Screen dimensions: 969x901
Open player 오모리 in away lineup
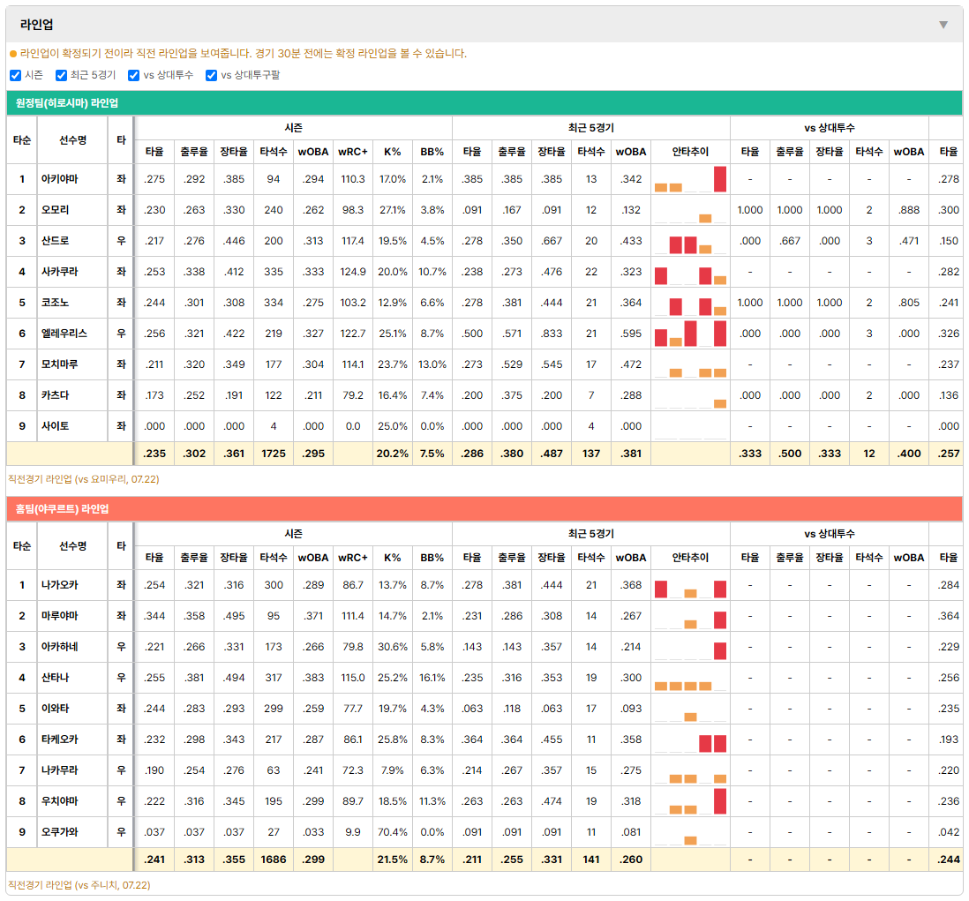tap(55, 210)
